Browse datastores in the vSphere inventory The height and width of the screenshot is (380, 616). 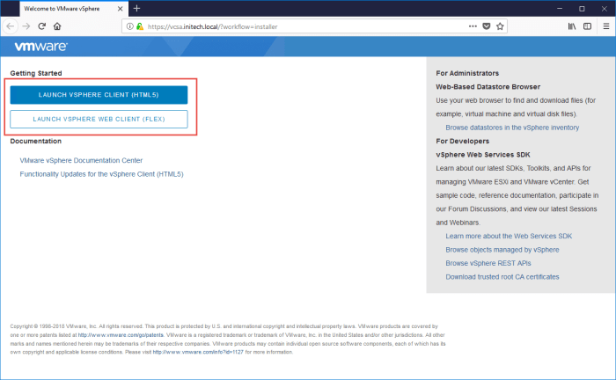pyautogui.click(x=512, y=128)
